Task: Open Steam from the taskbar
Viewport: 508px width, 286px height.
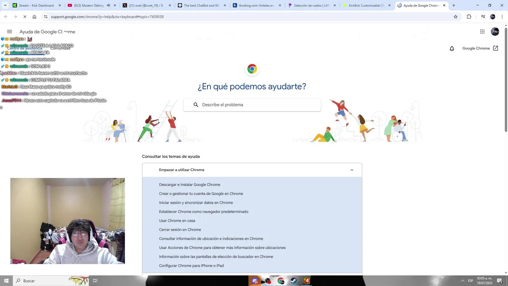Action: pyautogui.click(x=294, y=281)
